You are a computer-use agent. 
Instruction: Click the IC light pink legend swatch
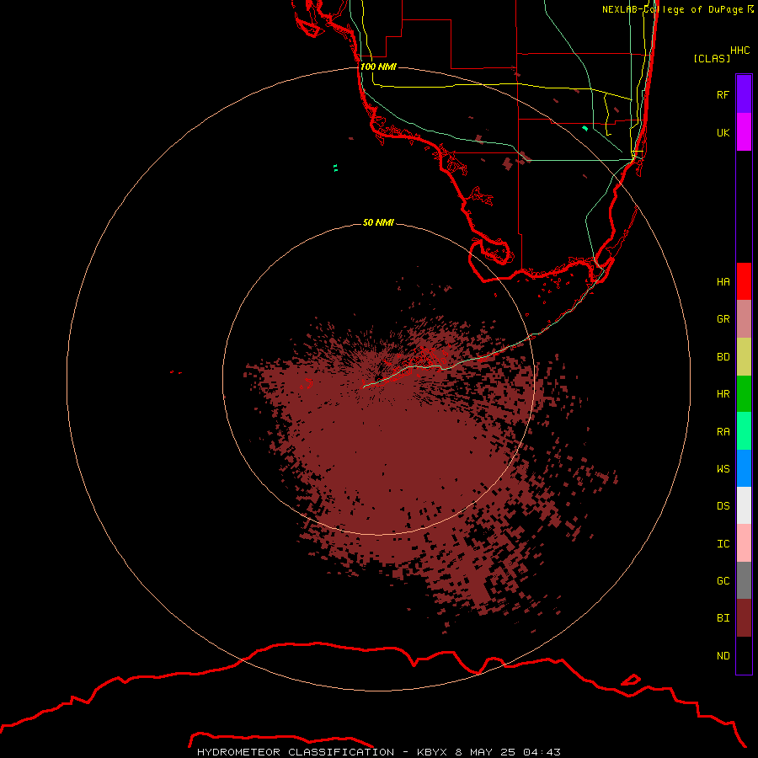point(744,543)
